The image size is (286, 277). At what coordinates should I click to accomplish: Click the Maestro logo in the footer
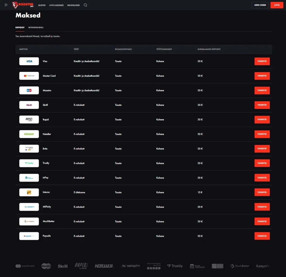pos(46,266)
